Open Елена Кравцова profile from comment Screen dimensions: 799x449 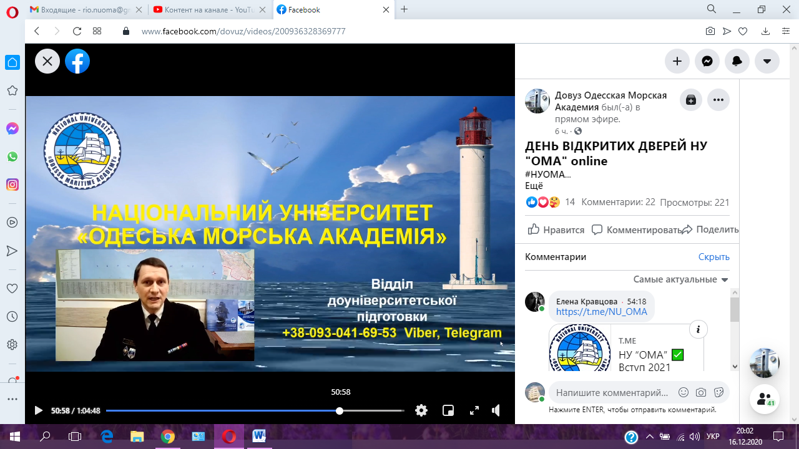(x=587, y=301)
